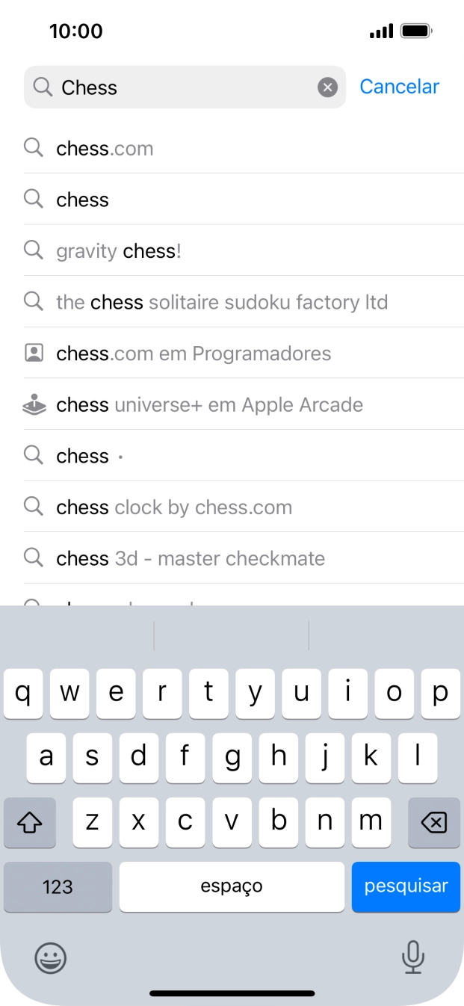Tap the emoji keyboard icon

[x=51, y=957]
